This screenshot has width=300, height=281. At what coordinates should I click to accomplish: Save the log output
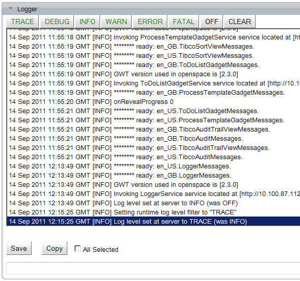19,248
